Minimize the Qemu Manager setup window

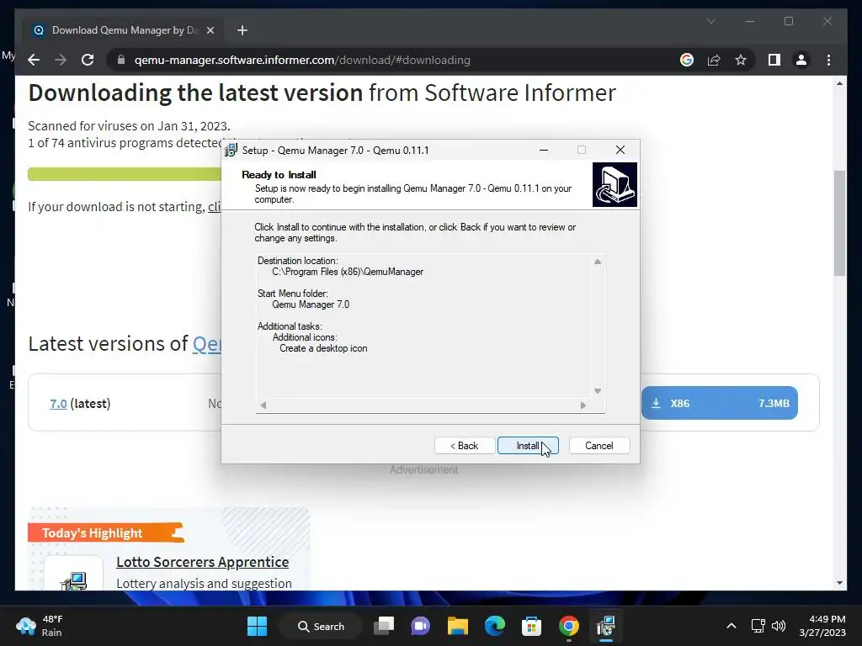544,150
